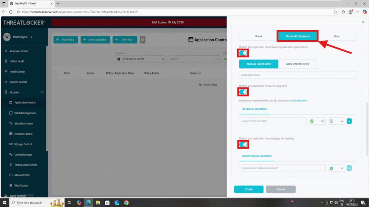Click the file path exception input field
The width and height of the screenshot is (369, 207).
[273, 121]
